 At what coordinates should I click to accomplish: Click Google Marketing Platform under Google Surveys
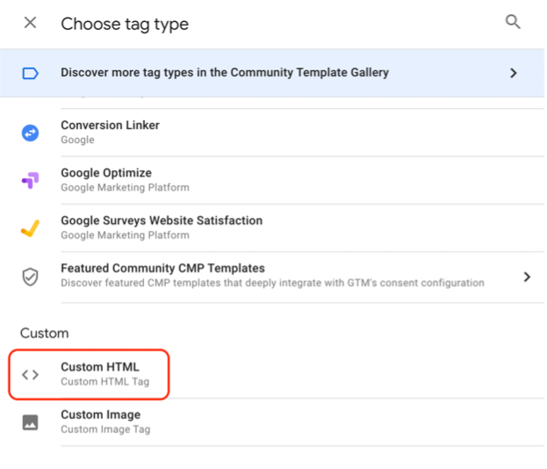click(125, 235)
